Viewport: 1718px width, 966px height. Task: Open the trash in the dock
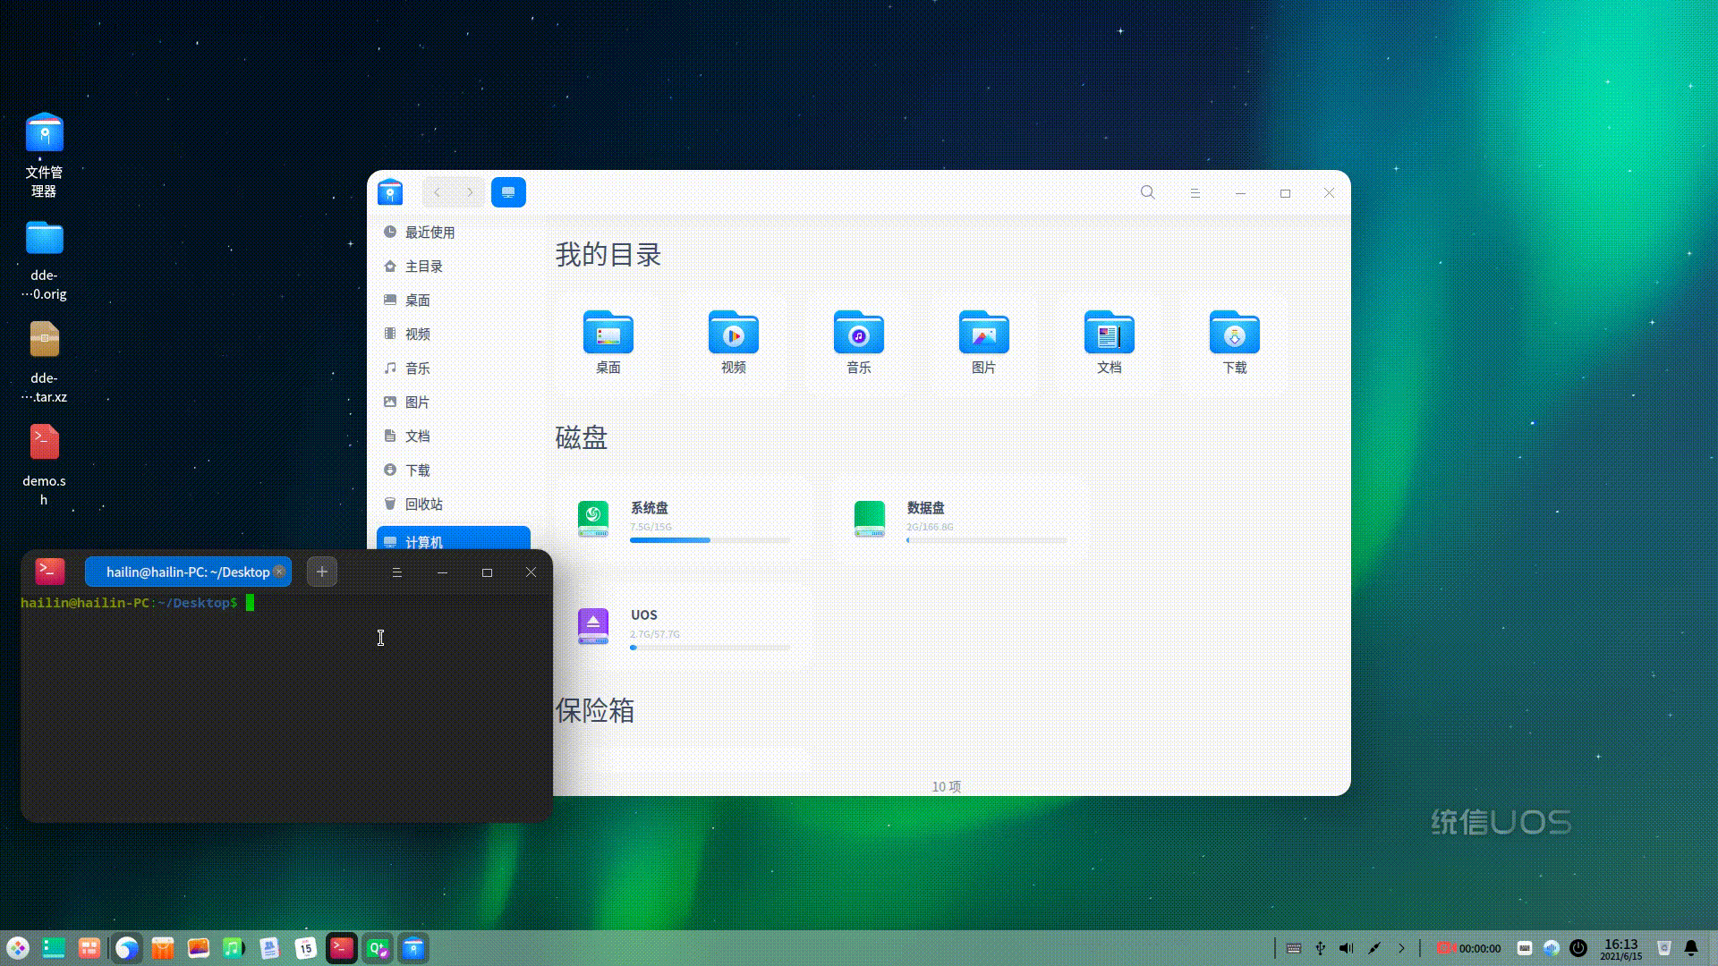(1664, 948)
